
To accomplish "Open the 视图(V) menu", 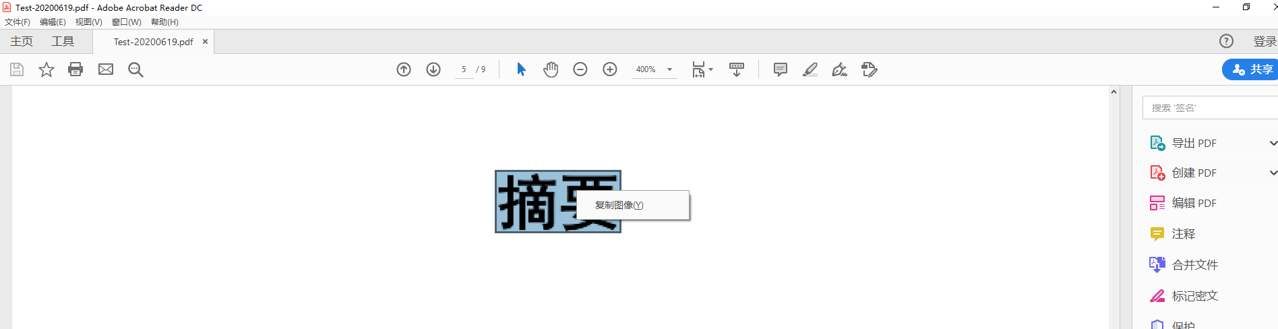I will (88, 22).
